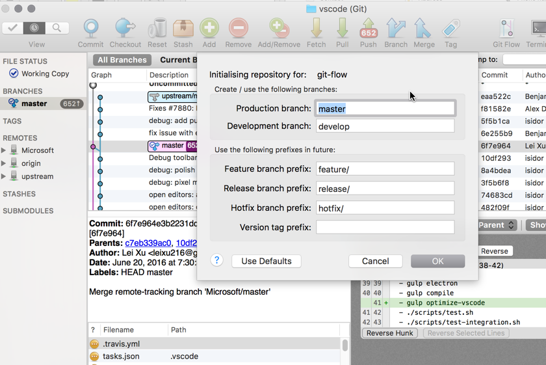Image resolution: width=546 pixels, height=365 pixels.
Task: Click the Feature branch prefix field
Action: (x=385, y=169)
